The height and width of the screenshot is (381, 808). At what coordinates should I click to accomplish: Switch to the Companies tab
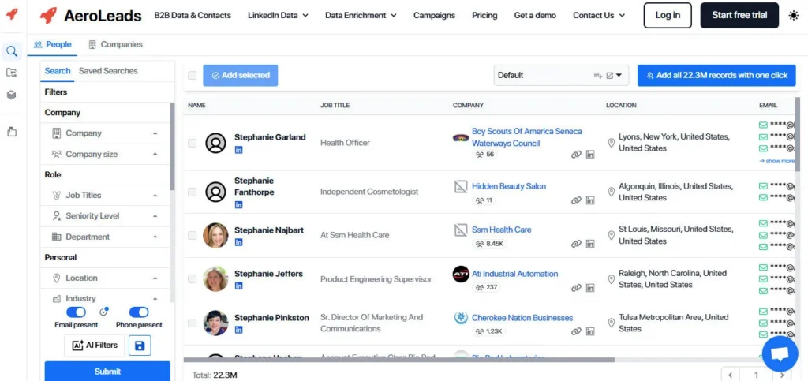tap(115, 45)
